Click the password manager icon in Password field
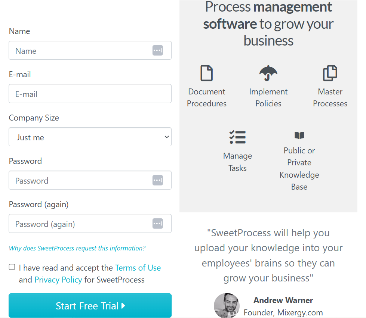The image size is (366, 318). coord(158,180)
